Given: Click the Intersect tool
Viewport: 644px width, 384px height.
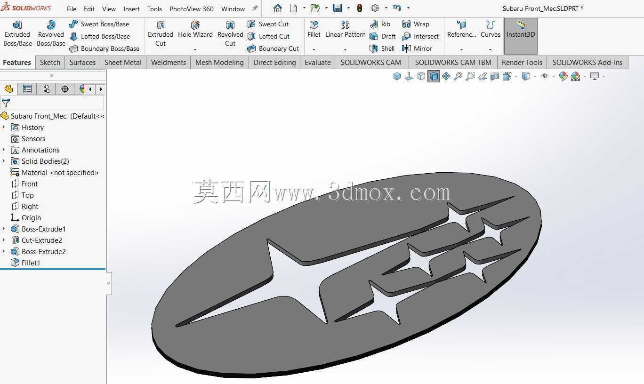Looking at the screenshot, I should (420, 36).
